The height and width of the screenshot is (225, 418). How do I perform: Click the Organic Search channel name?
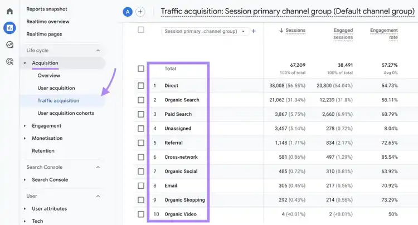tap(182, 100)
